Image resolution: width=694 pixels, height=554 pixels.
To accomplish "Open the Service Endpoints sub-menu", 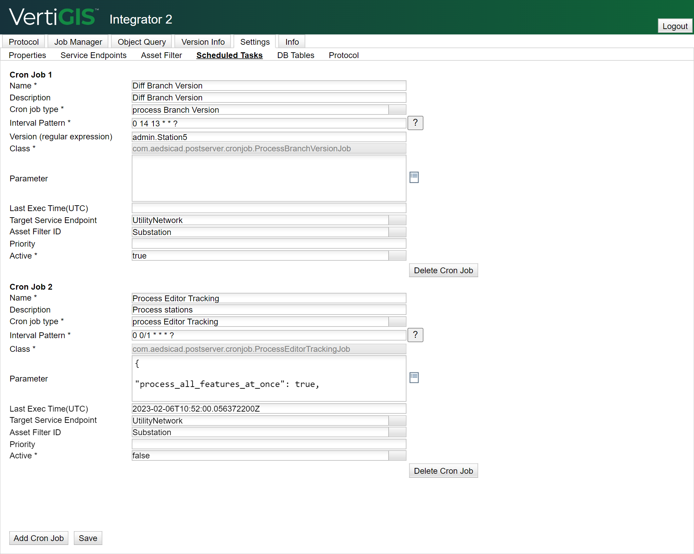I will (93, 55).
